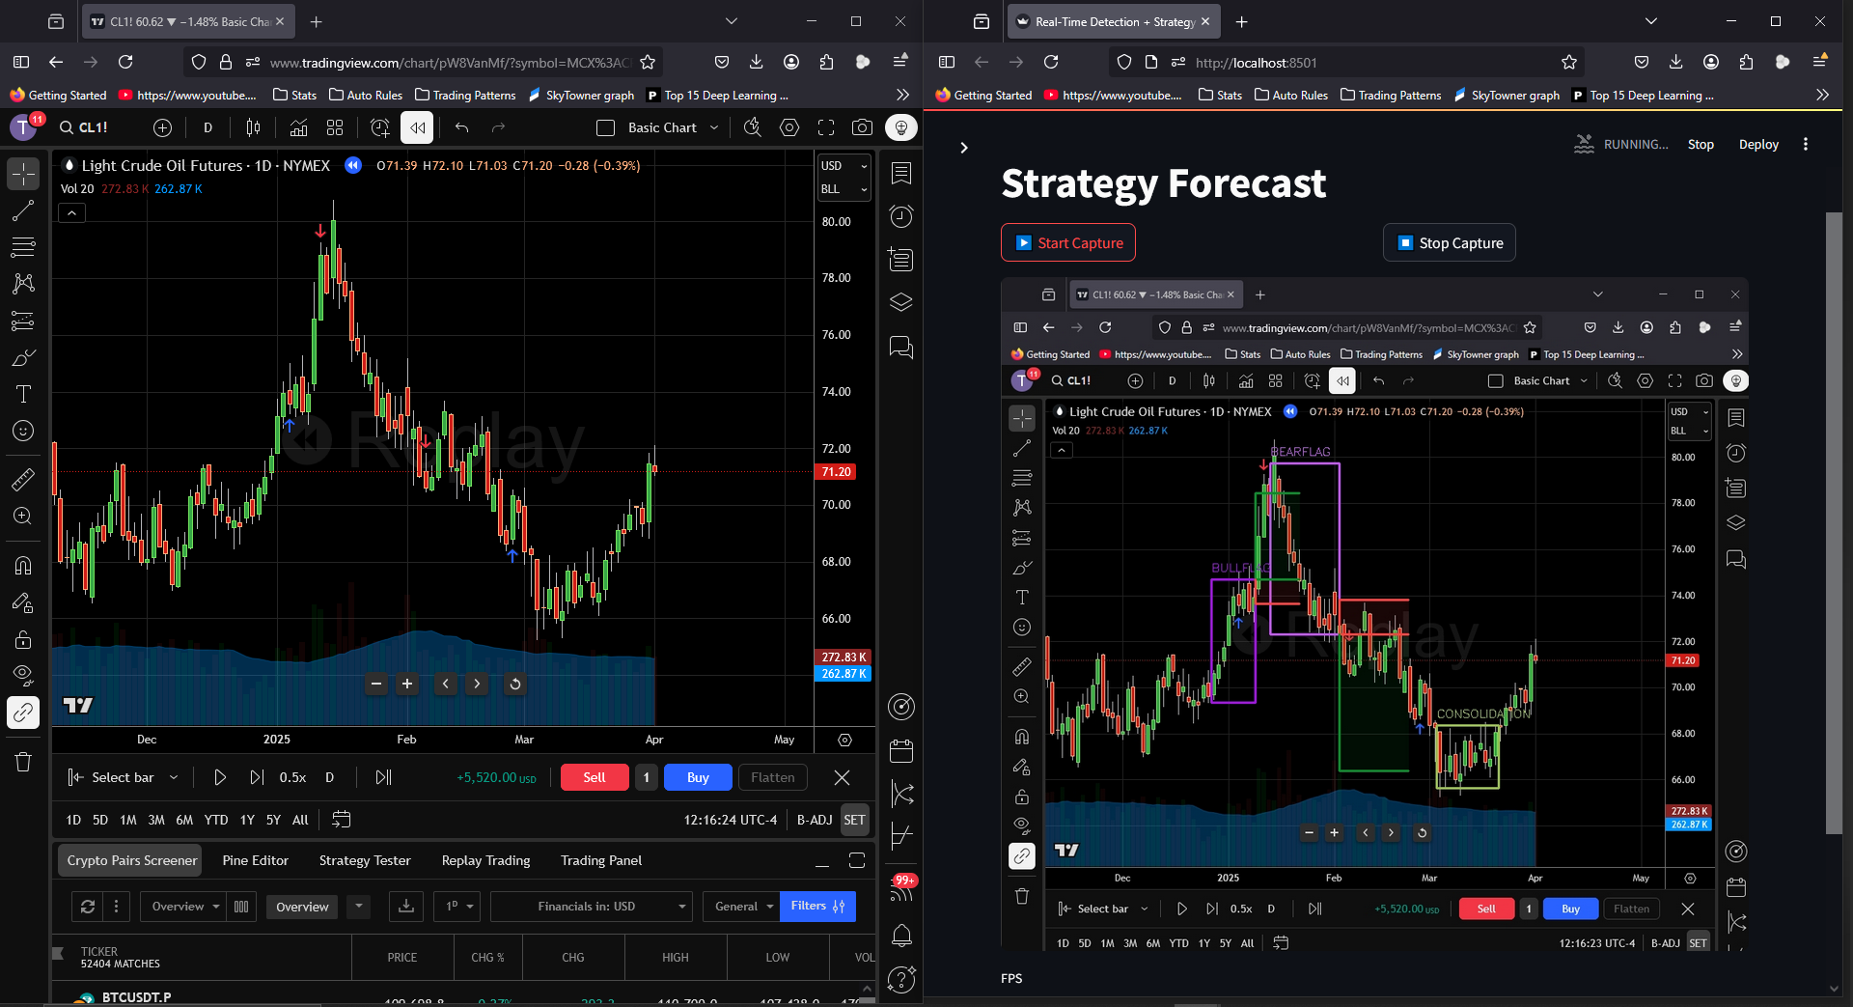Jump replay to real-time
Screen dimensions: 1853x1007
pos(383,777)
